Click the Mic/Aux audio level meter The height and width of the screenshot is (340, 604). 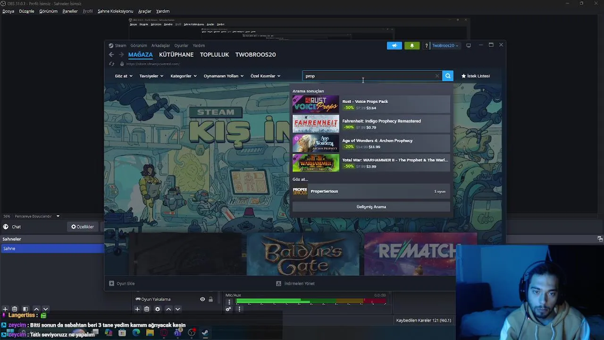311,301
